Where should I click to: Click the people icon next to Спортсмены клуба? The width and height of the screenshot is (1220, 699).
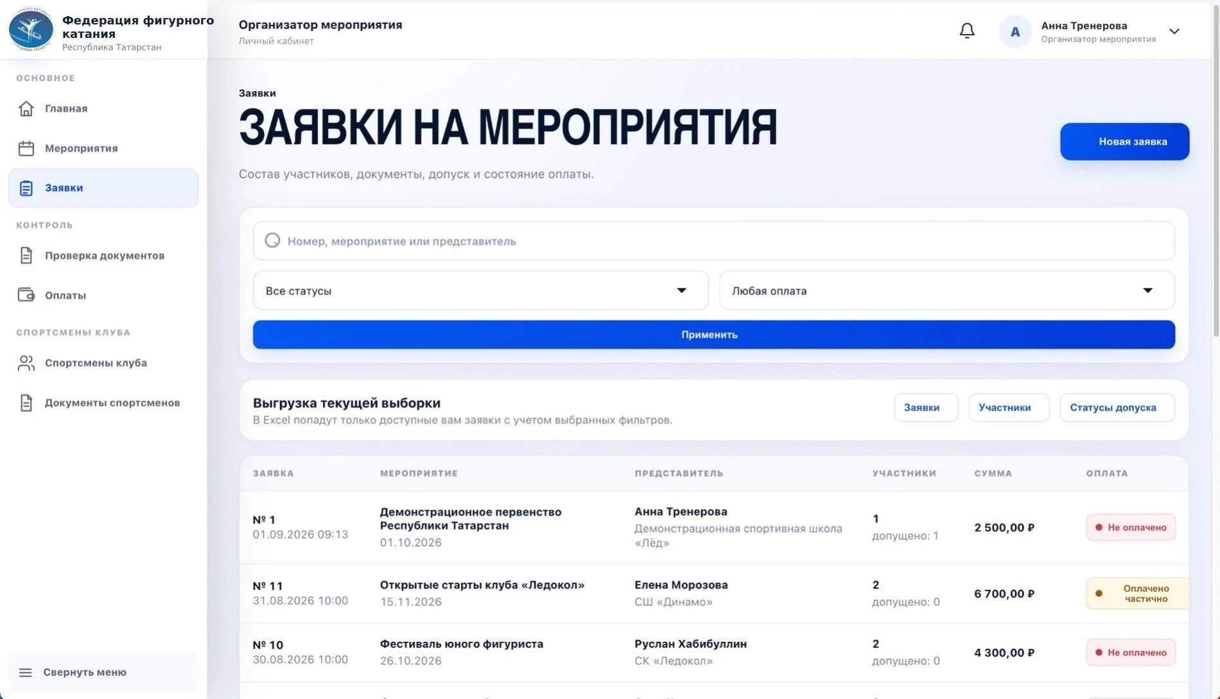click(26, 363)
